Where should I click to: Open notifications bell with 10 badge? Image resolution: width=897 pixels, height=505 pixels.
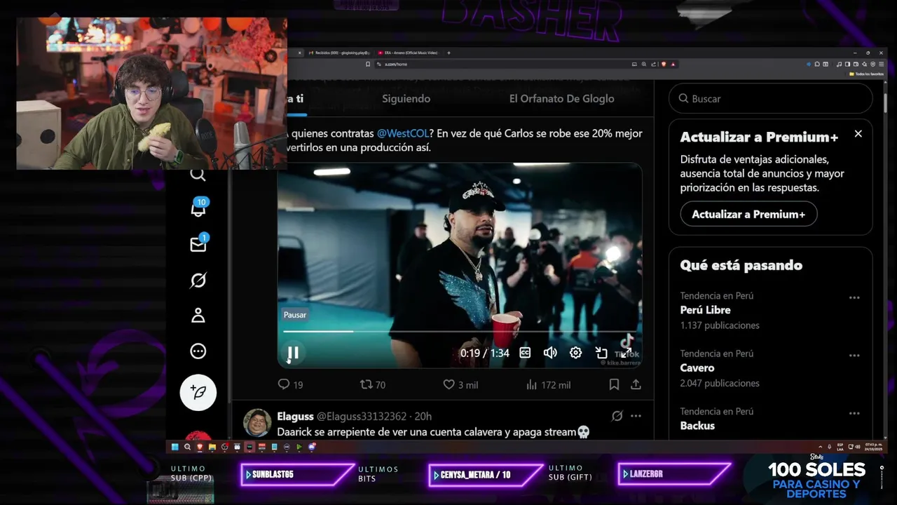click(198, 208)
